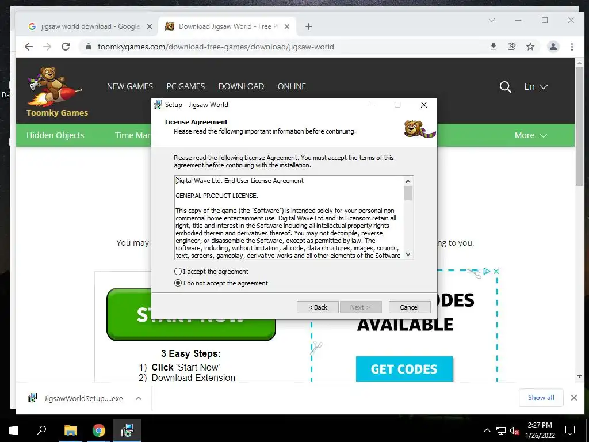Open the NEW GAMES menu
Viewport: 589px width, 442px height.
point(129,86)
